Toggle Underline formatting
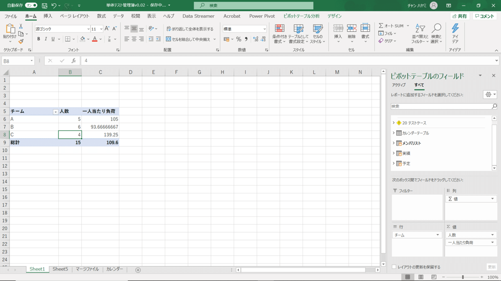Viewport: 501px width, 281px height. tap(53, 39)
